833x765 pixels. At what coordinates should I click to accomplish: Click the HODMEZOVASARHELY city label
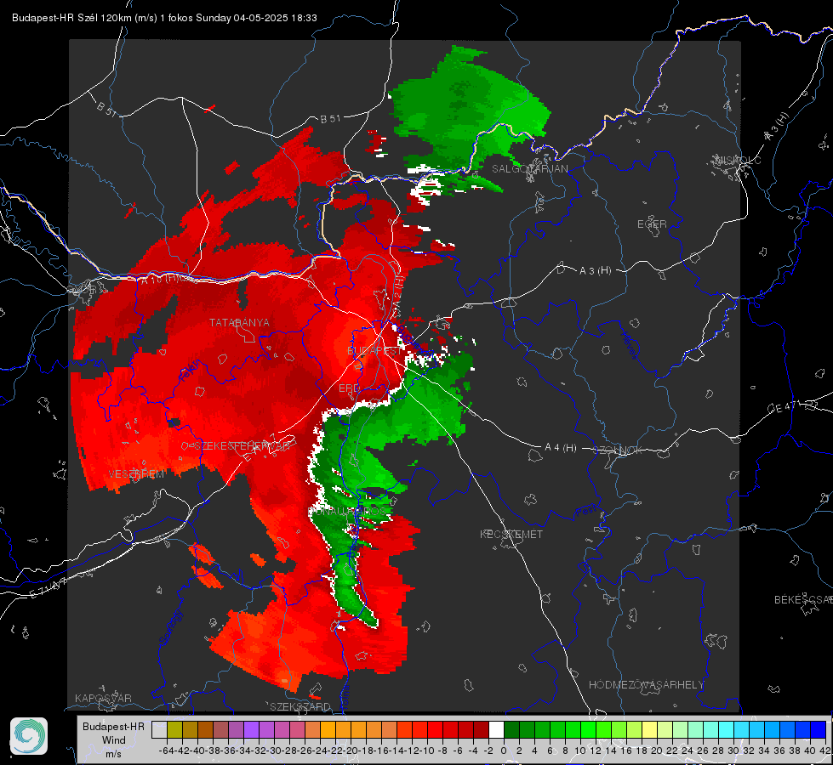click(646, 685)
